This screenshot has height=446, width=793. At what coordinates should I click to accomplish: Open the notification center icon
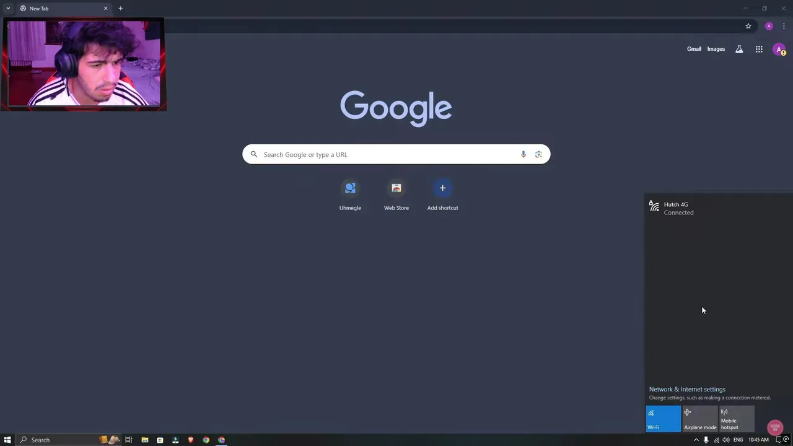779,440
